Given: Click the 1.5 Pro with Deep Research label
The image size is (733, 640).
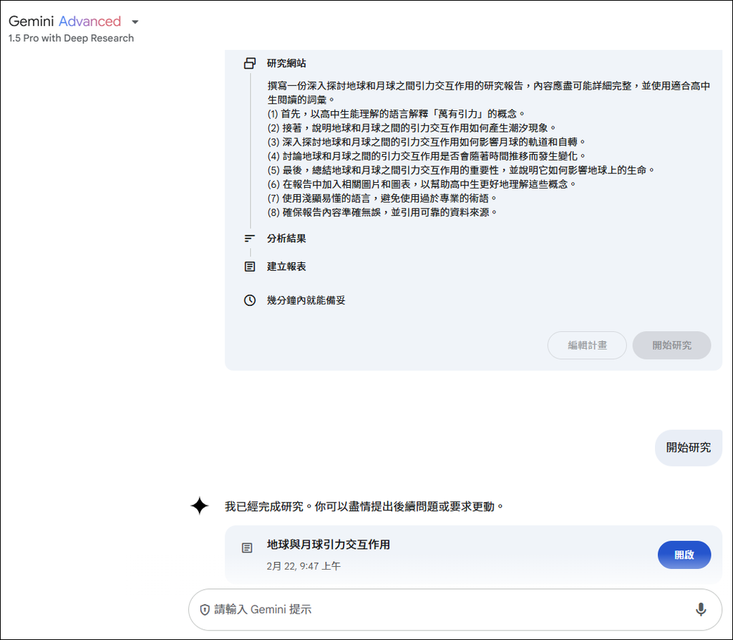Looking at the screenshot, I should tap(71, 39).
